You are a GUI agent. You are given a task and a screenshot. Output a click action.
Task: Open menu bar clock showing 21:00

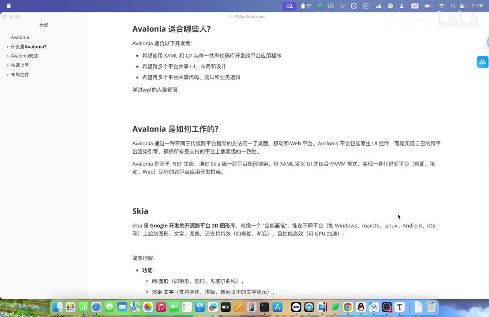pyautogui.click(x=478, y=6)
